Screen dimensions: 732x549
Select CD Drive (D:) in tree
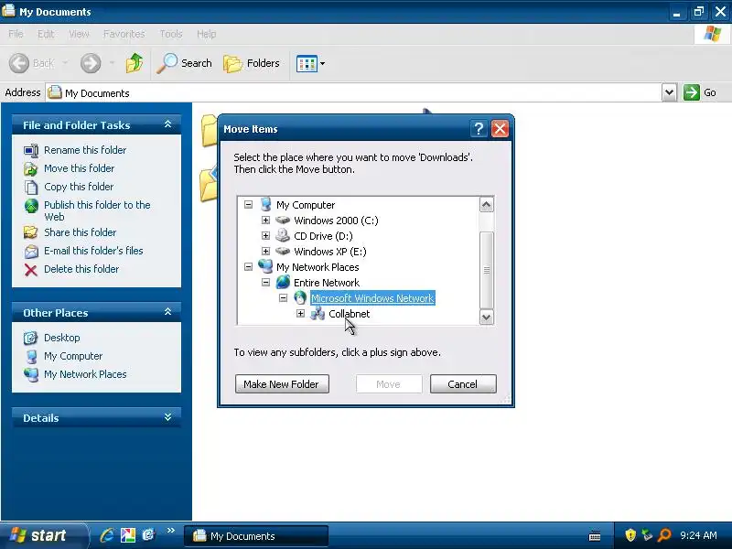pyautogui.click(x=323, y=236)
